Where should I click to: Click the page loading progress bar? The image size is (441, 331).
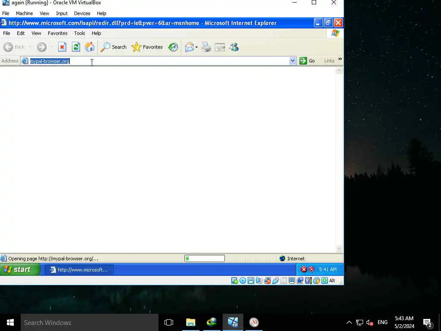[205, 259]
